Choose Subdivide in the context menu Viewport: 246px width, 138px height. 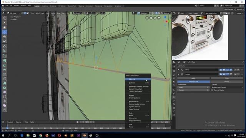pos(138,79)
